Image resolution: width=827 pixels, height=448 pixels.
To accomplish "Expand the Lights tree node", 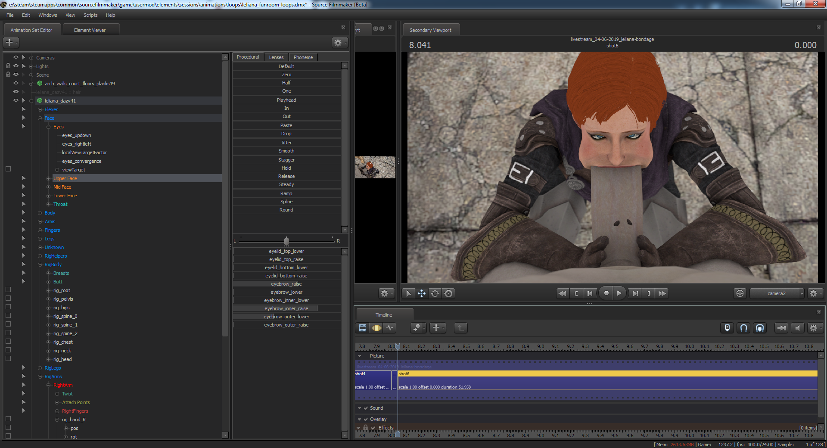I will click(31, 66).
